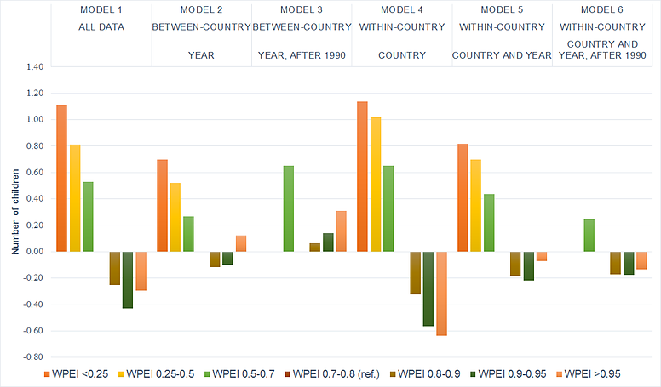
Task: Click the 'MODEL 3' header text
Action: (302, 9)
